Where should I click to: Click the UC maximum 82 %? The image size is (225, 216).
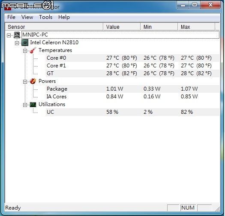coord(187,112)
